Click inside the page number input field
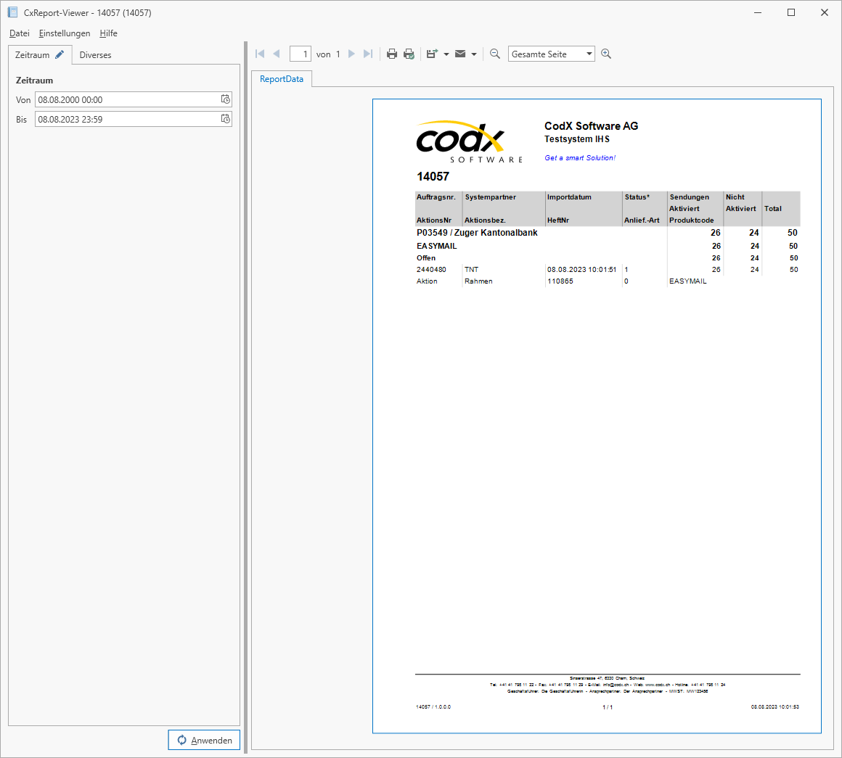This screenshot has width=842, height=758. 300,53
